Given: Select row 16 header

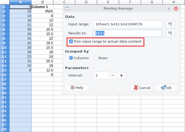Looking at the screenshot, I should pos(5,75).
